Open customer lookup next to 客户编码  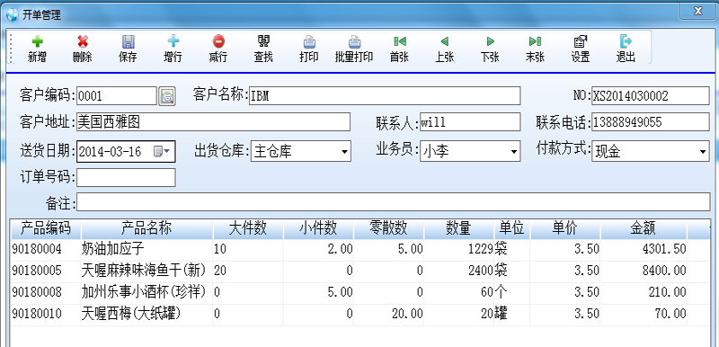(167, 96)
